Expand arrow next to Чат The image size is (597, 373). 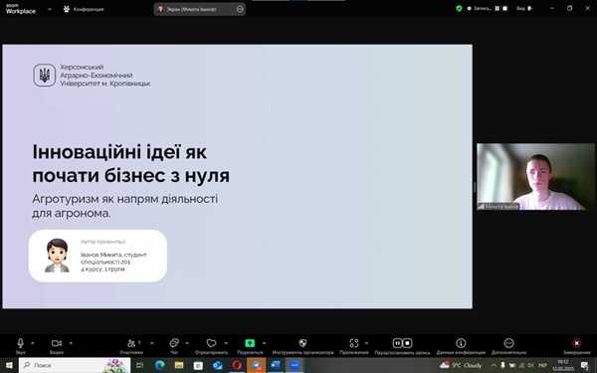pyautogui.click(x=187, y=343)
